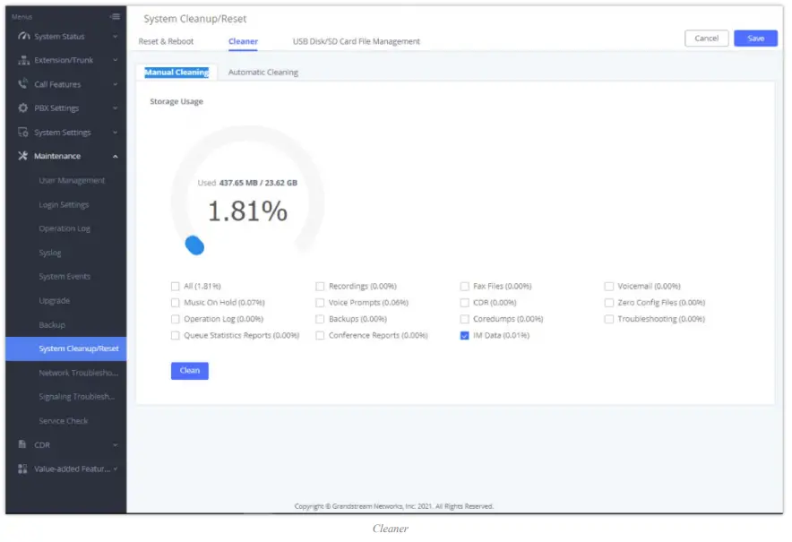This screenshot has width=792, height=542.
Task: Uncheck the IM Data checkbox
Action: pyautogui.click(x=465, y=335)
